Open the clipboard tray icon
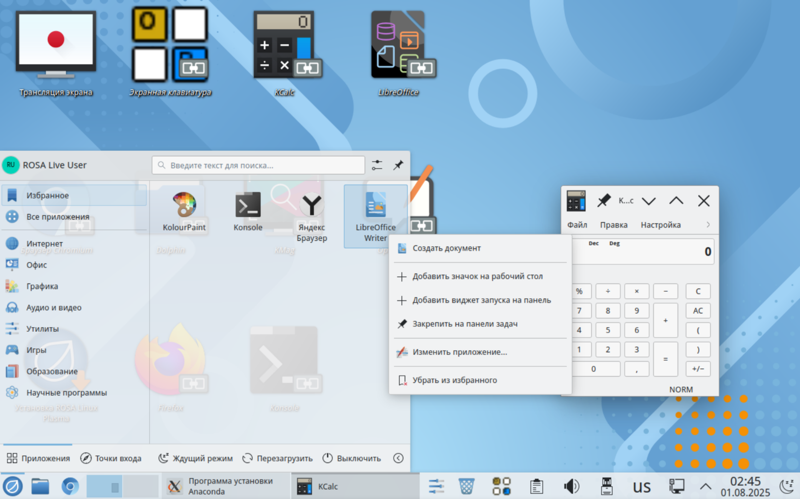The image size is (800, 499). [536, 486]
